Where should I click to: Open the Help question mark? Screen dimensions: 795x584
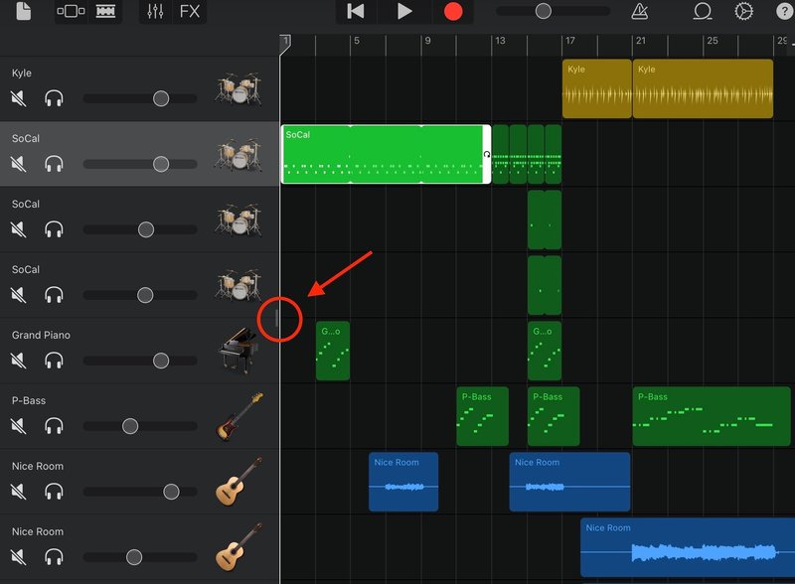click(784, 11)
